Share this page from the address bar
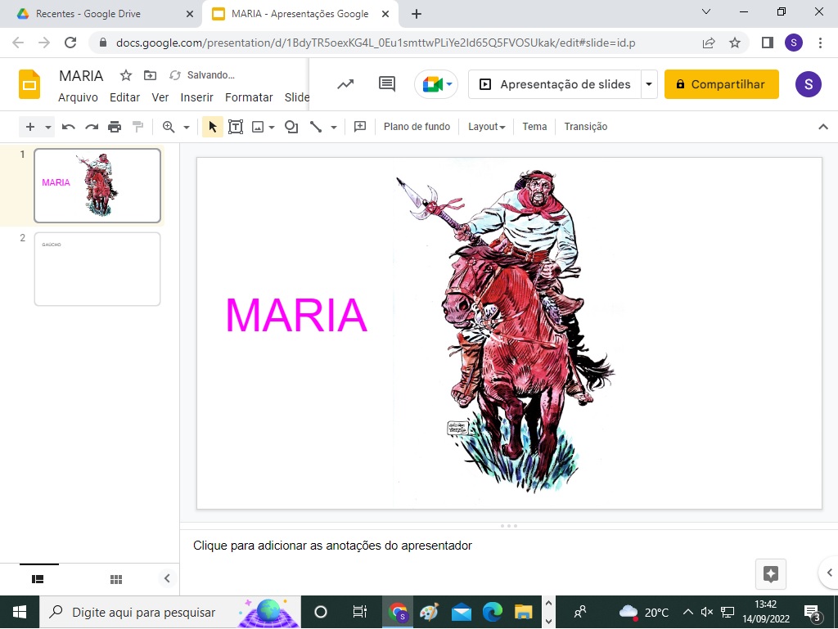The height and width of the screenshot is (629, 838). pos(709,43)
